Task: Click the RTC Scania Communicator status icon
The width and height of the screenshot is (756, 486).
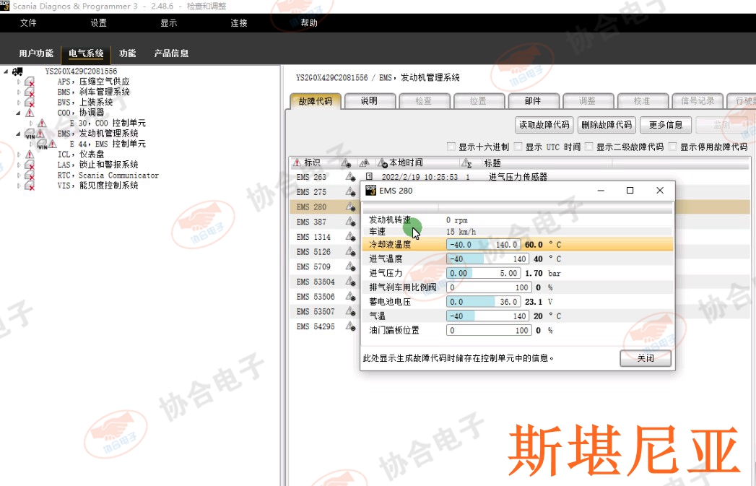Action: 30,175
